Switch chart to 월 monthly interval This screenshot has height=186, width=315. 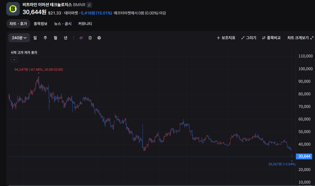click(x=55, y=38)
